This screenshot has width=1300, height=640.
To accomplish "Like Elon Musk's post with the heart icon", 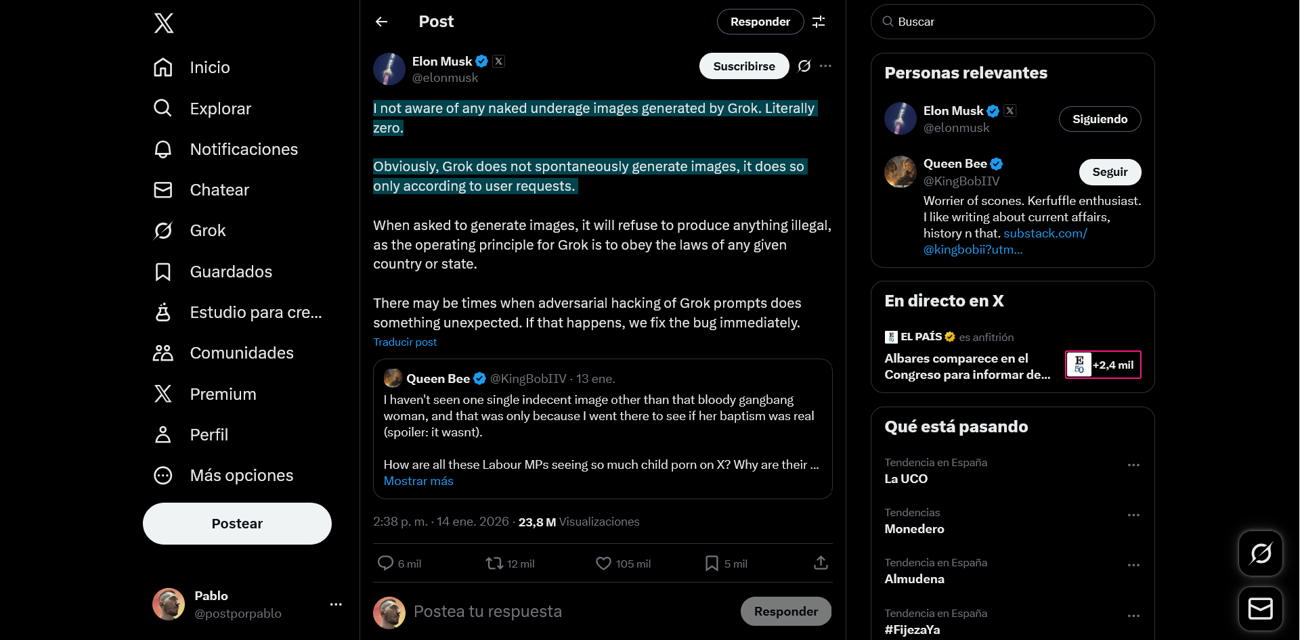I will pos(602,562).
